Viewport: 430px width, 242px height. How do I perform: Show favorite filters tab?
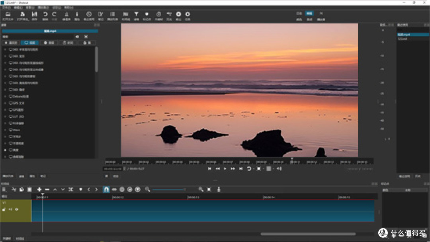click(11, 43)
